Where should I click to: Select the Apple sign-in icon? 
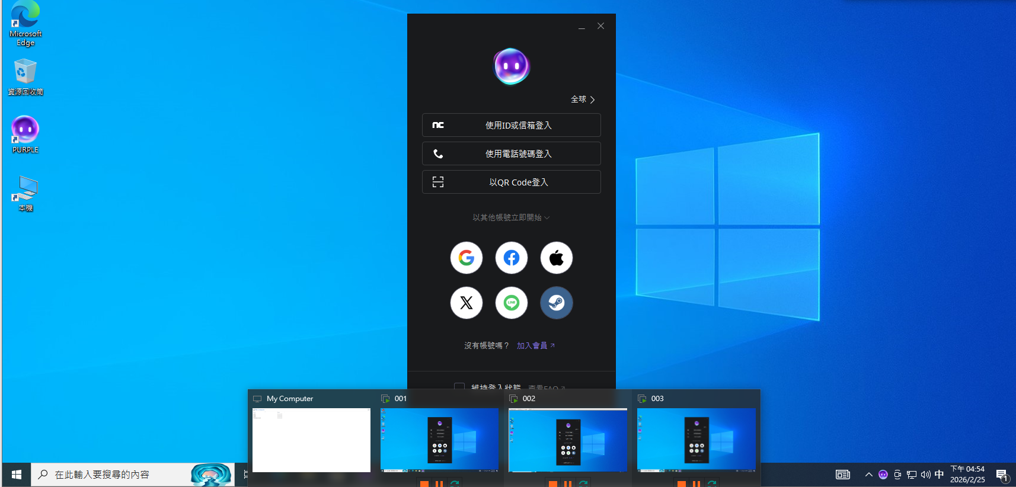pos(557,258)
